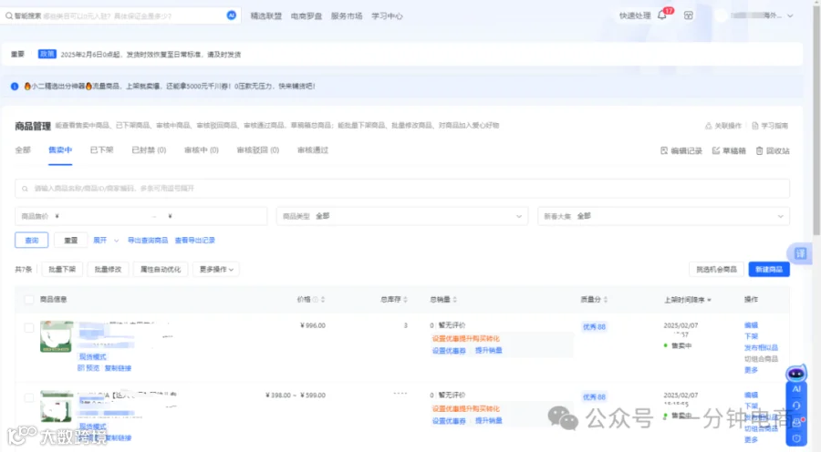Click the 导出查询商品 link
The width and height of the screenshot is (821, 452).
click(148, 241)
